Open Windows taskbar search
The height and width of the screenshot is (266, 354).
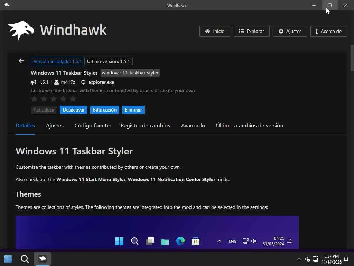pos(25,259)
